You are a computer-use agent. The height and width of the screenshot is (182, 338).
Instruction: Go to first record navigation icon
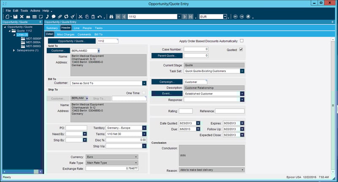(x=118, y=16)
